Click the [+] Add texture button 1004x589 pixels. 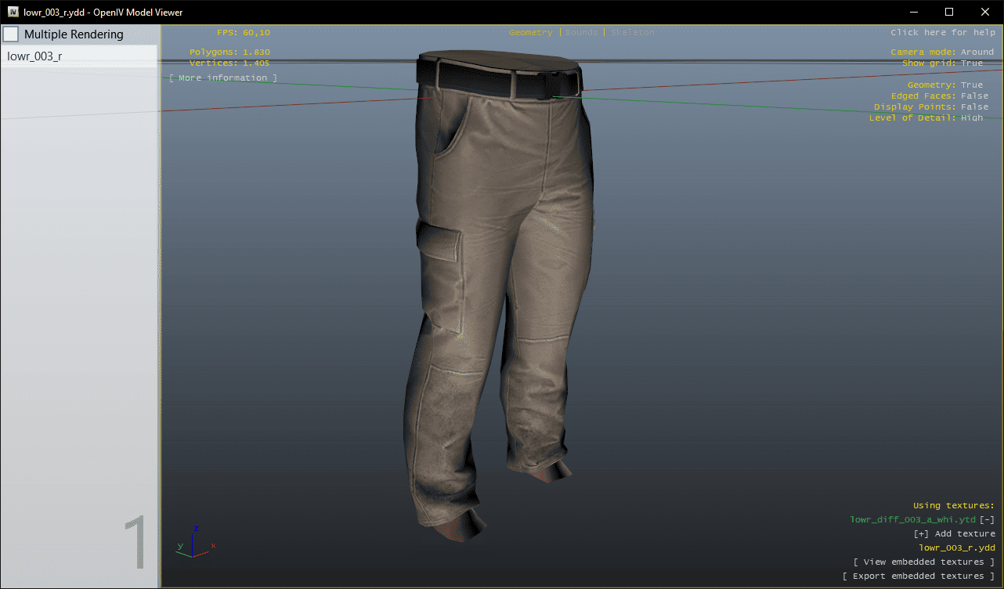[954, 534]
